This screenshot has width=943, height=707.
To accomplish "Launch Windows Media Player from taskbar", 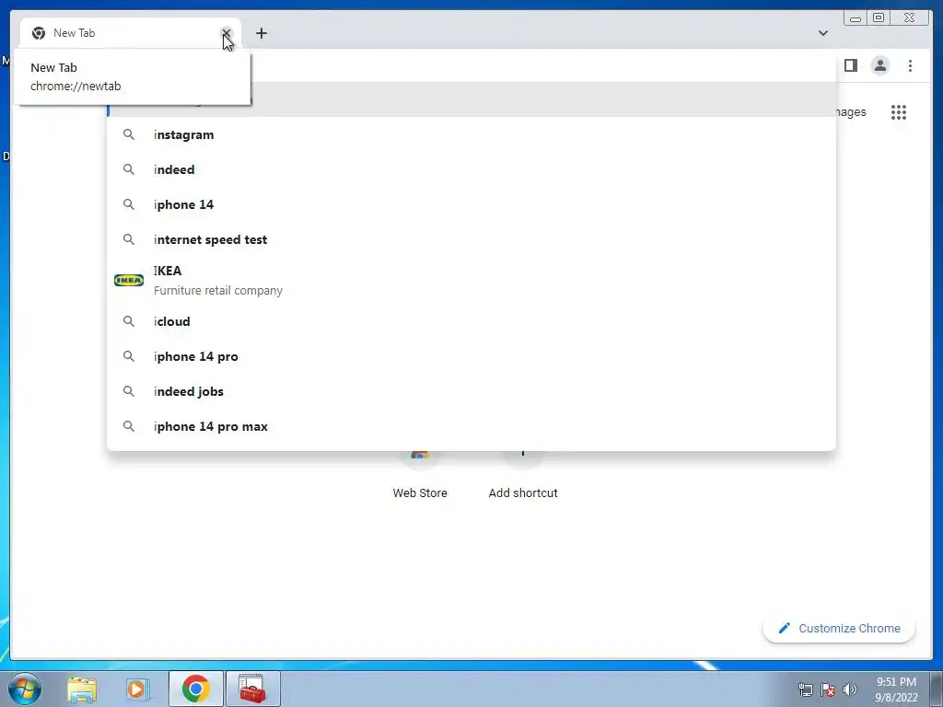I will [x=138, y=689].
